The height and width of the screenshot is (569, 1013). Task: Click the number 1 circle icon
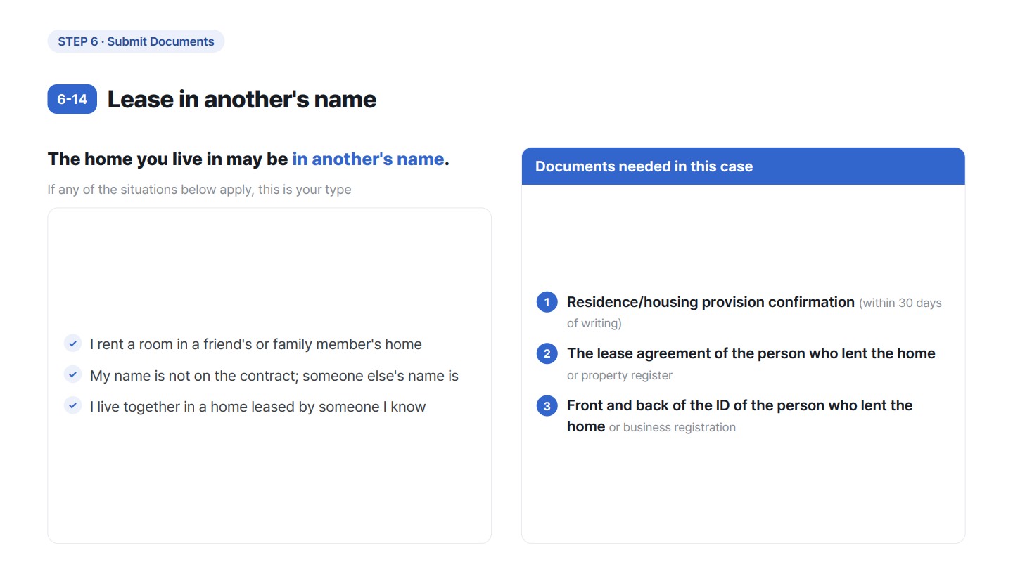coord(547,302)
